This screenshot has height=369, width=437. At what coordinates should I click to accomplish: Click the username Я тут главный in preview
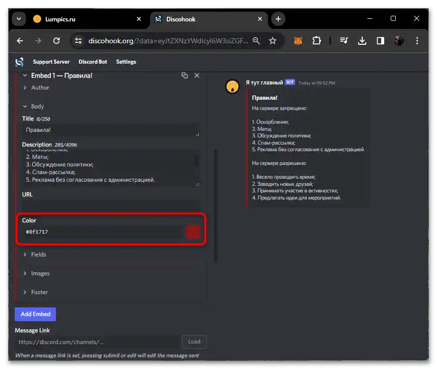point(264,82)
